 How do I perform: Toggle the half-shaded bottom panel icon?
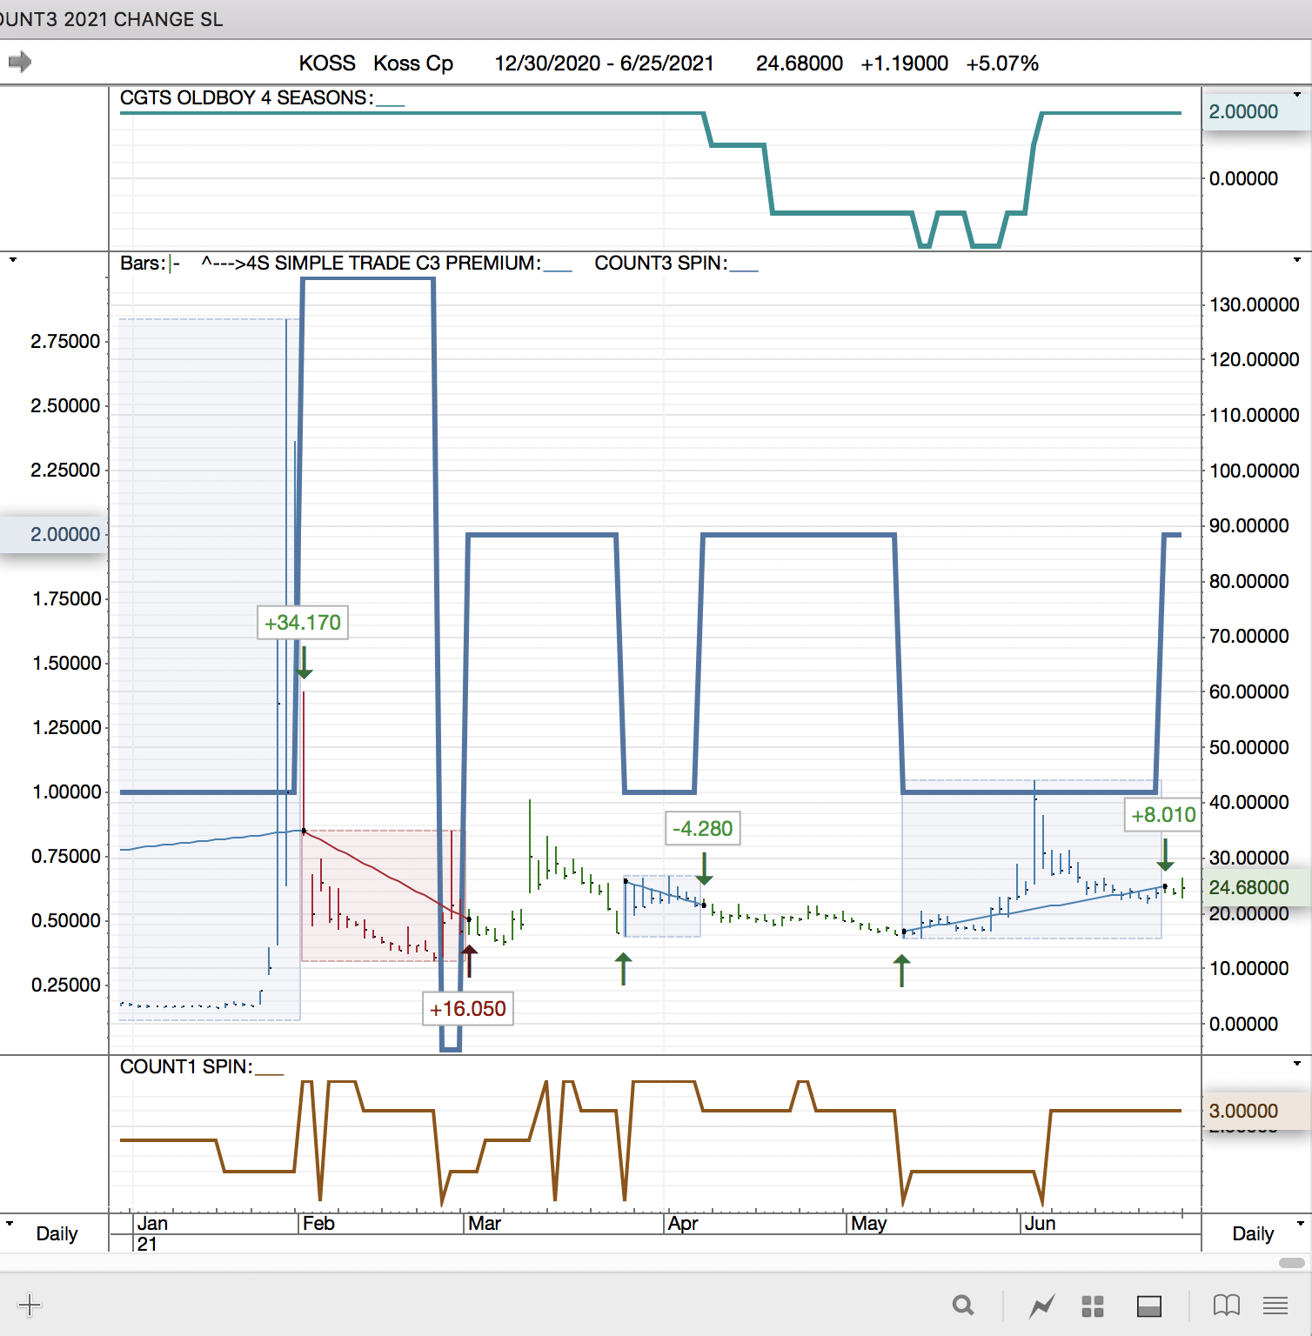click(x=1149, y=1306)
